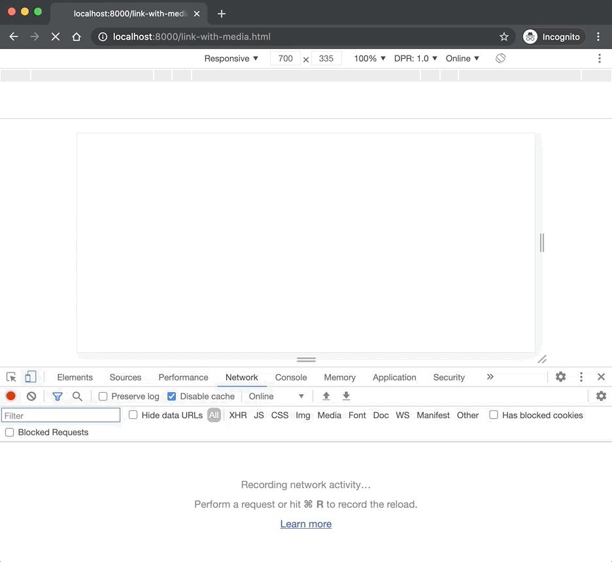View site information icon in the address bar
612x562 pixels.
[x=103, y=37]
